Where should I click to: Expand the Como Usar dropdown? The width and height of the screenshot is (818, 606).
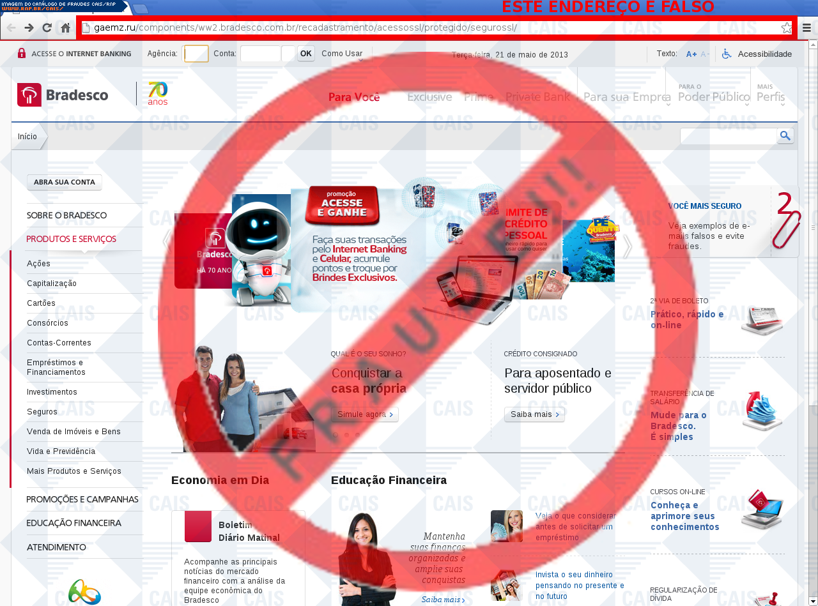[x=343, y=54]
